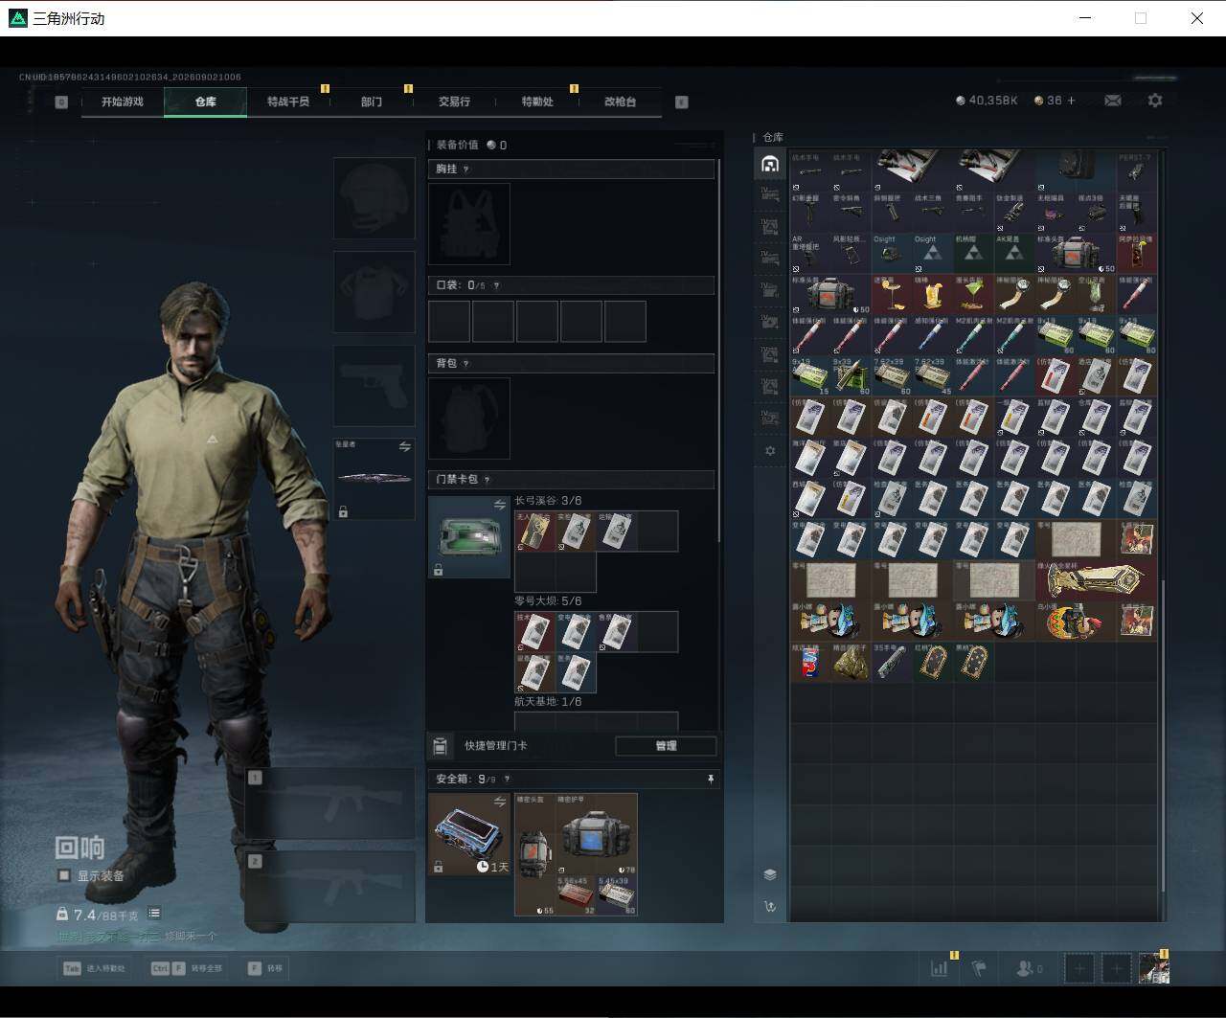Switch to the 开始游戏 tab

(123, 102)
